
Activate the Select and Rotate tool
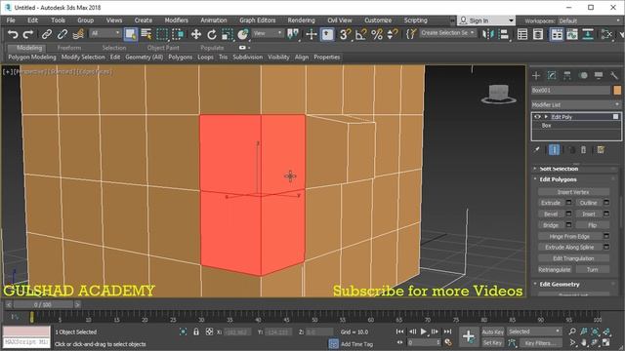pos(212,34)
